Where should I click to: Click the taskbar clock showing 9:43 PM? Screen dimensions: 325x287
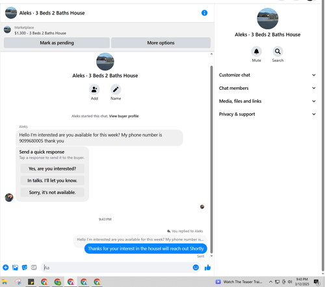(302, 282)
